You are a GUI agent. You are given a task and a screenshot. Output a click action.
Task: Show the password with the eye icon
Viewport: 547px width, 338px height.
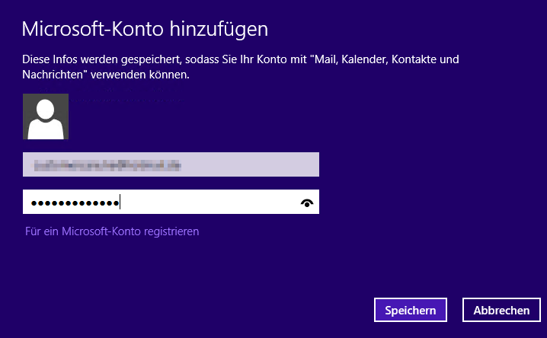[307, 202]
